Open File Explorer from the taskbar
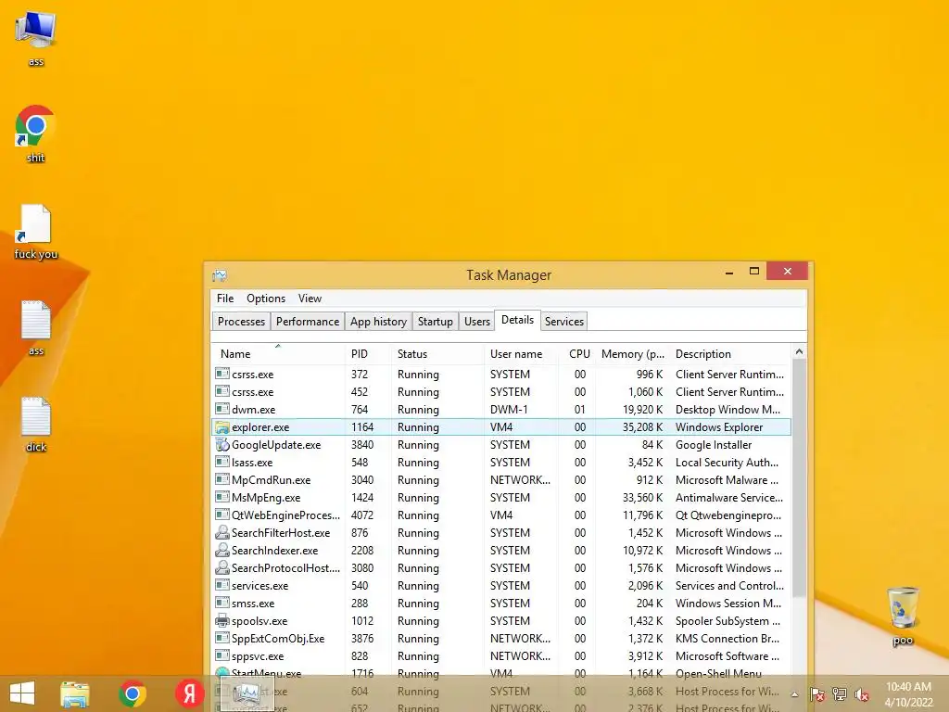949x712 pixels. tap(74, 693)
